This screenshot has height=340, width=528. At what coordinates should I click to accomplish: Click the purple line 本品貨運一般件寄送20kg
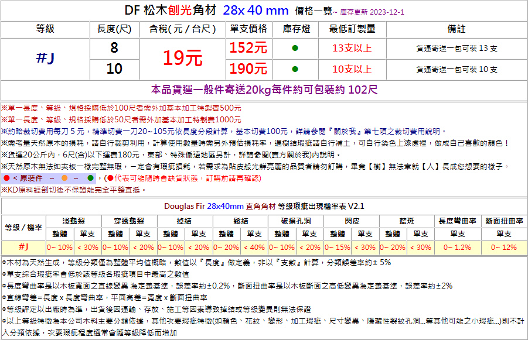pos(264,90)
